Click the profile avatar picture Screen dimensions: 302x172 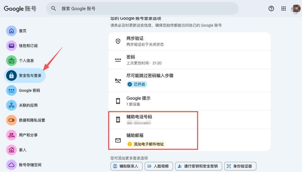[296, 9]
